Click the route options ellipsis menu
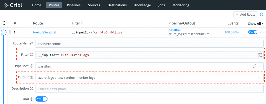 262,32
